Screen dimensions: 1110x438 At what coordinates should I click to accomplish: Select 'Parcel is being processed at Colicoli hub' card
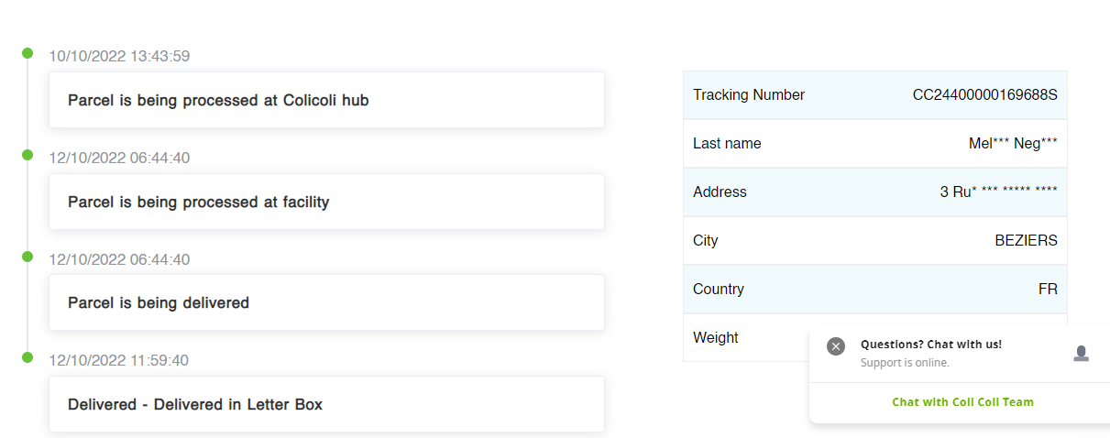coord(326,100)
